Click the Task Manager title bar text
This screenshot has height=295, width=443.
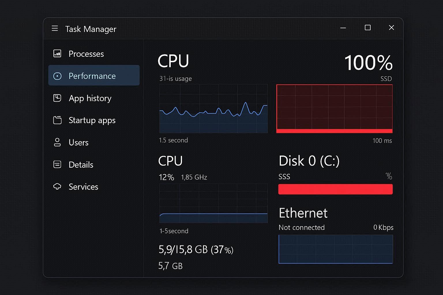point(91,29)
